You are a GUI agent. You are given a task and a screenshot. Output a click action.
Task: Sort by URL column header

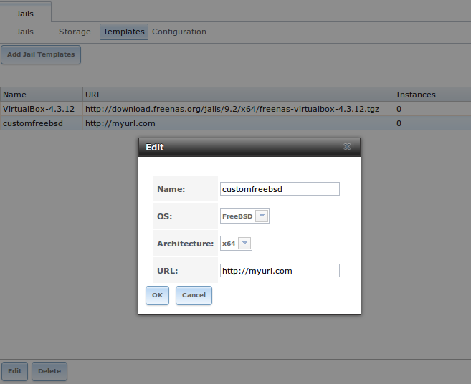coord(238,95)
